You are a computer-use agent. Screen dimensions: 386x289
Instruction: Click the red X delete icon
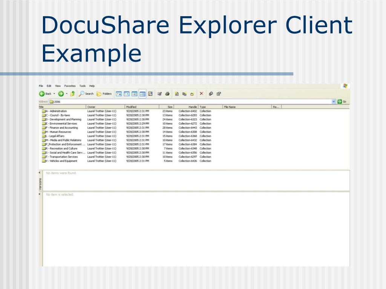point(201,93)
